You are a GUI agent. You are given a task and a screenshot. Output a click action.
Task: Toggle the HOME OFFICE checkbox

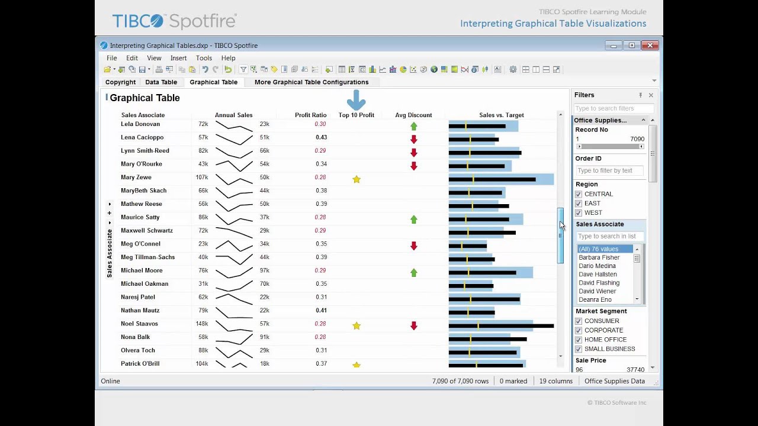(x=579, y=340)
